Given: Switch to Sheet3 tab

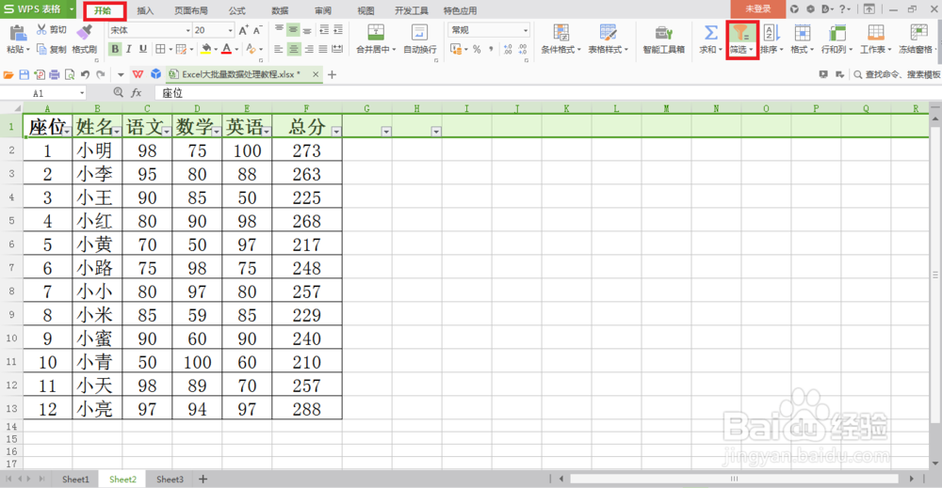Looking at the screenshot, I should click(170, 479).
